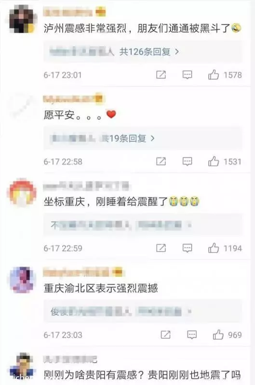Reply to the comment with 1578 likes

[x=187, y=75]
